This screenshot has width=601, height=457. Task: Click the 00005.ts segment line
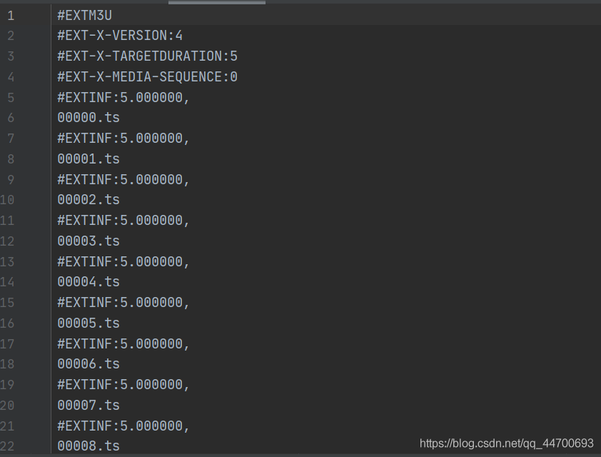coord(89,323)
